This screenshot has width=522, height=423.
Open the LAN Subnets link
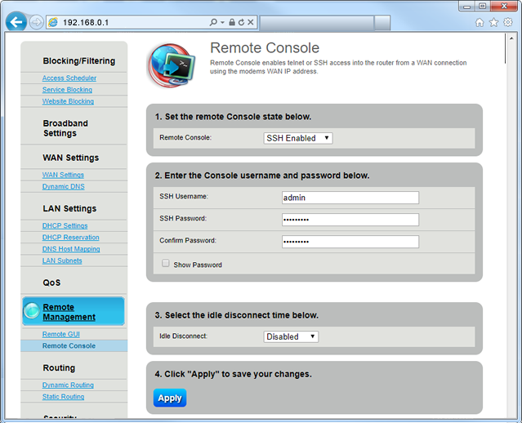click(x=62, y=260)
